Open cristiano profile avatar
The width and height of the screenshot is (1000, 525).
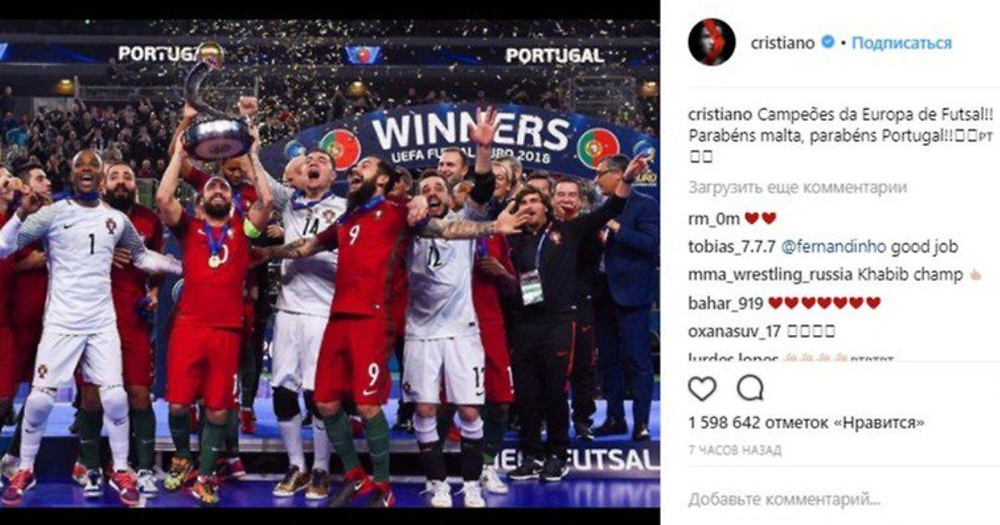click(x=712, y=42)
